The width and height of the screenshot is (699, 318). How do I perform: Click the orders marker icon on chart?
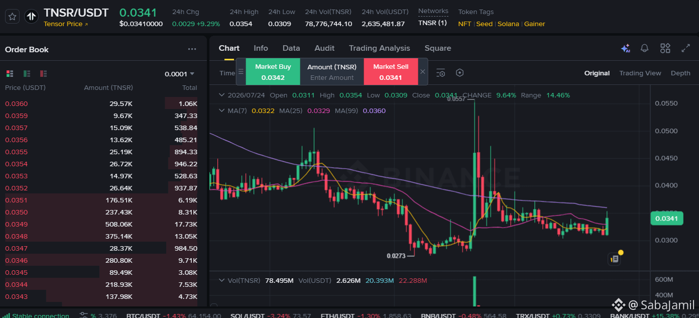pyautogui.click(x=615, y=259)
